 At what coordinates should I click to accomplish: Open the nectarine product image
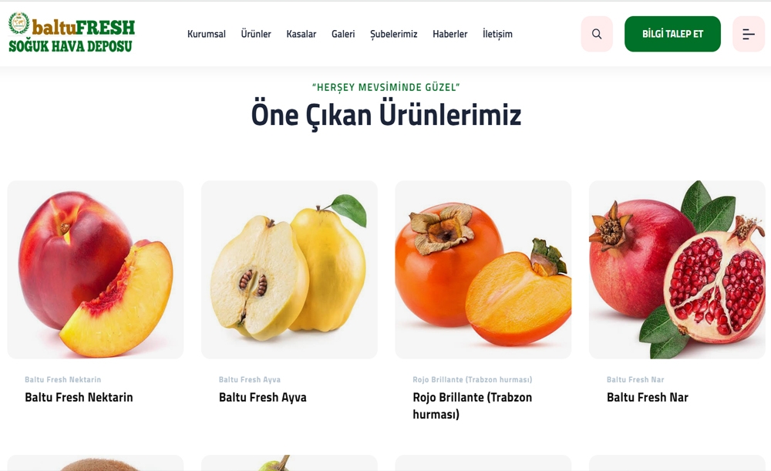tap(96, 270)
